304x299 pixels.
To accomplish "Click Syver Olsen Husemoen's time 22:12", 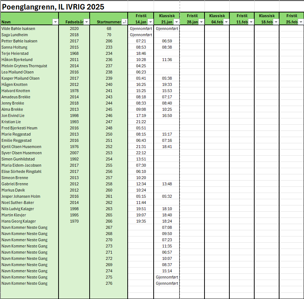I will click(x=141, y=153).
